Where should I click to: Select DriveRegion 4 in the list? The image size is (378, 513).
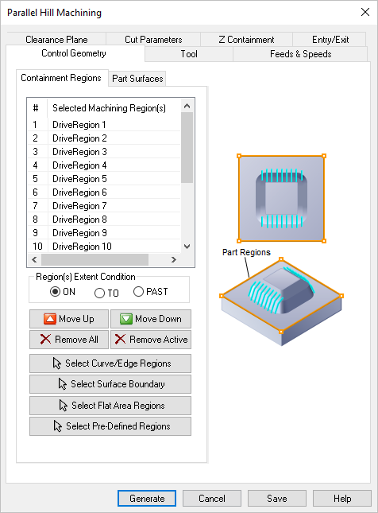[104, 165]
